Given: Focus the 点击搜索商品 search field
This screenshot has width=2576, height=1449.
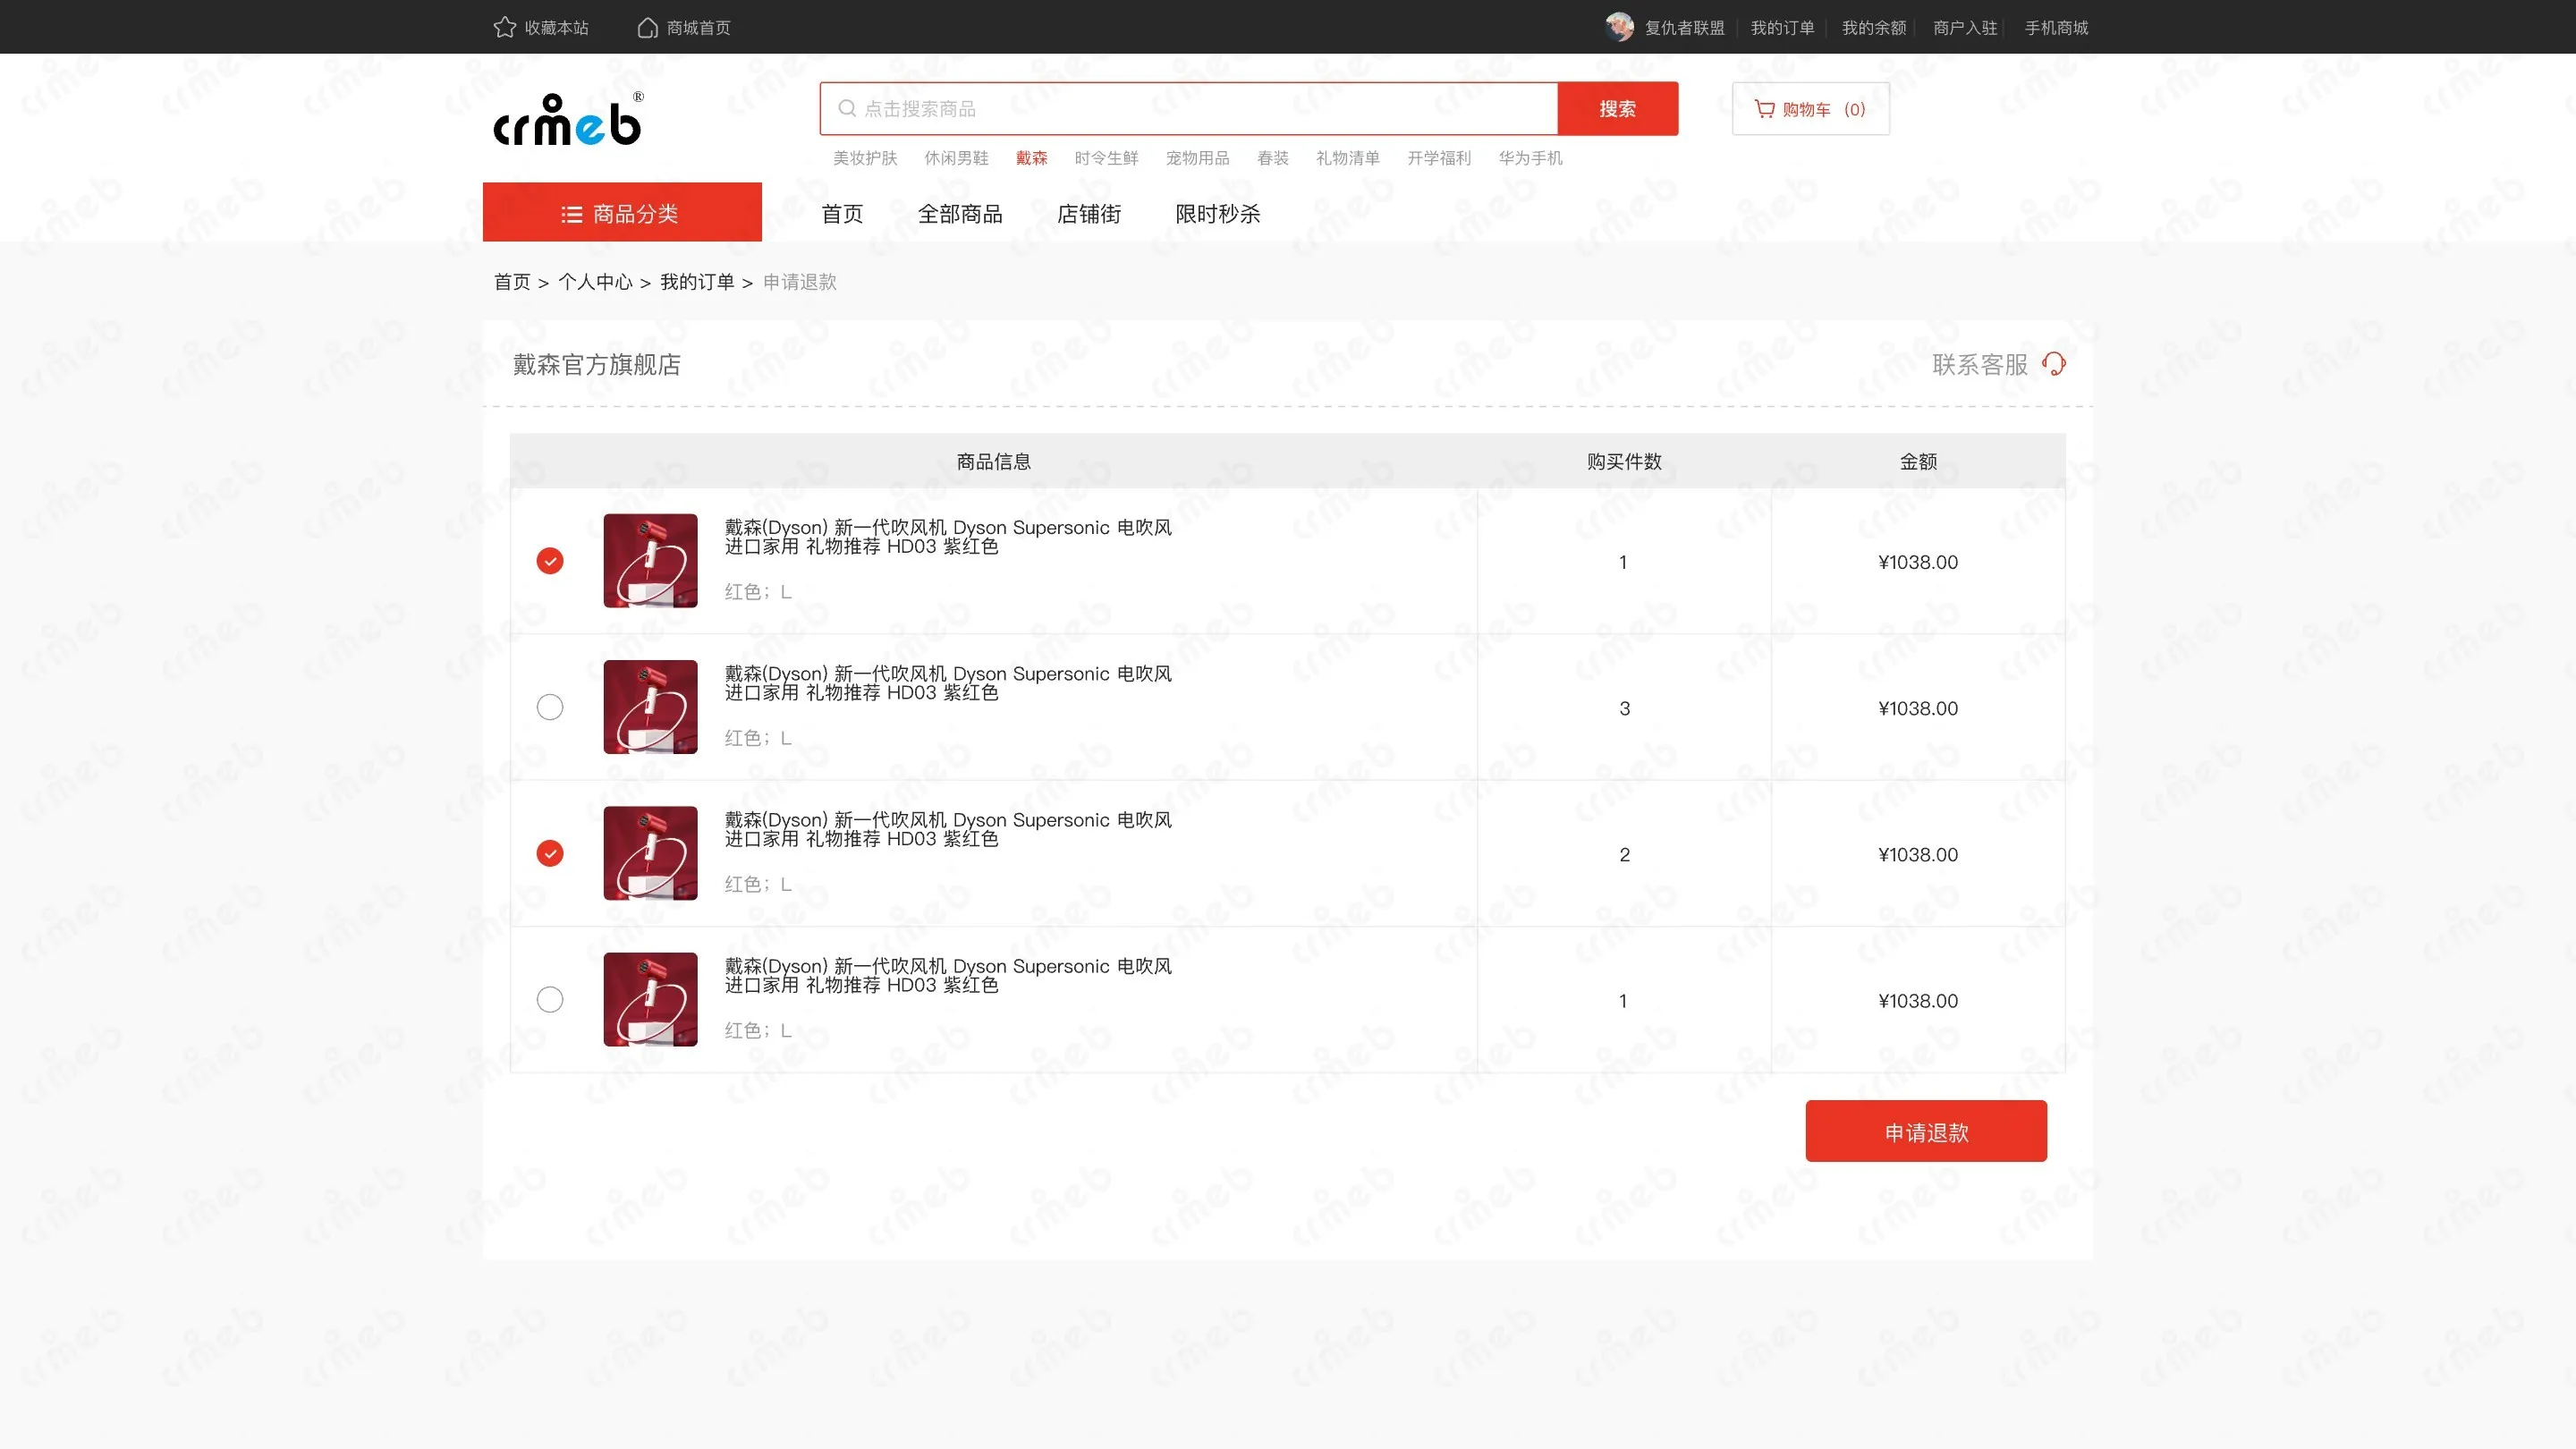Looking at the screenshot, I should click(x=1189, y=108).
